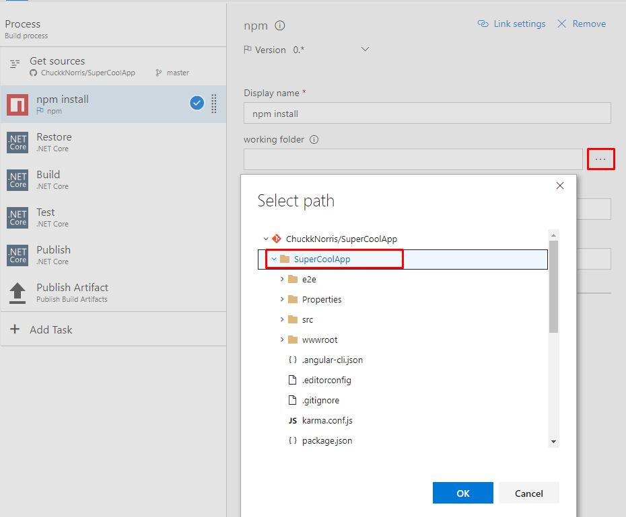Click the npm info icon
The width and height of the screenshot is (626, 517).
(280, 26)
